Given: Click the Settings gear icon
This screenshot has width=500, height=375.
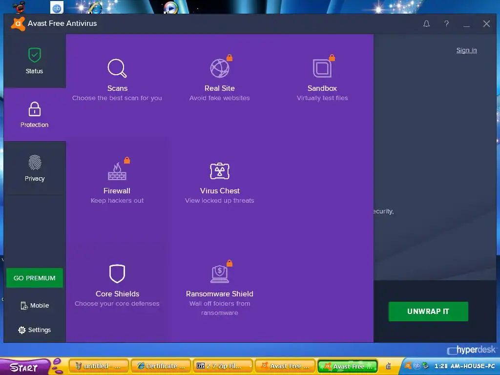Looking at the screenshot, I should click(x=21, y=330).
